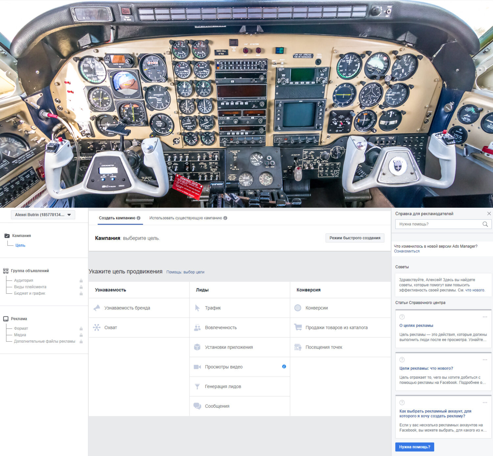Switch to Создать кампанию tab
This screenshot has width=493, height=456.
click(x=120, y=218)
